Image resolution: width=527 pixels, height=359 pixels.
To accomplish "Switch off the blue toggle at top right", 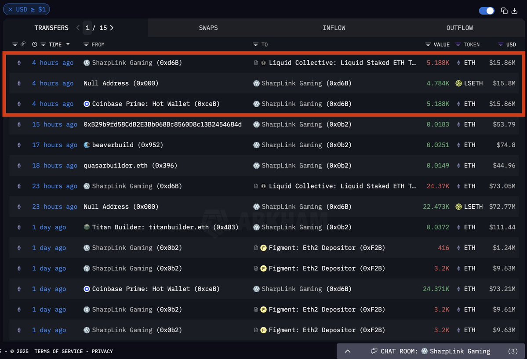I will pos(487,11).
